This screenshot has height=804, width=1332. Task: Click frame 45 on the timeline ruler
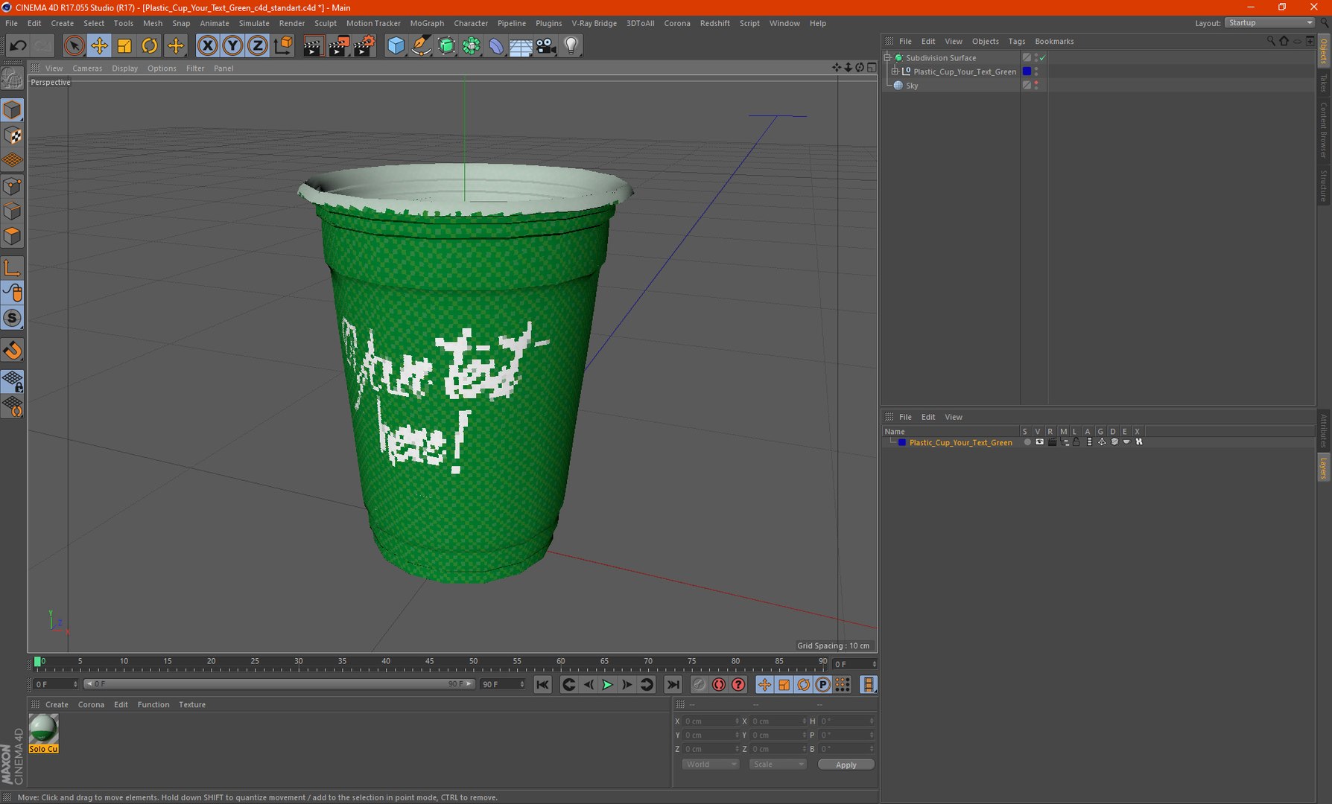point(430,661)
